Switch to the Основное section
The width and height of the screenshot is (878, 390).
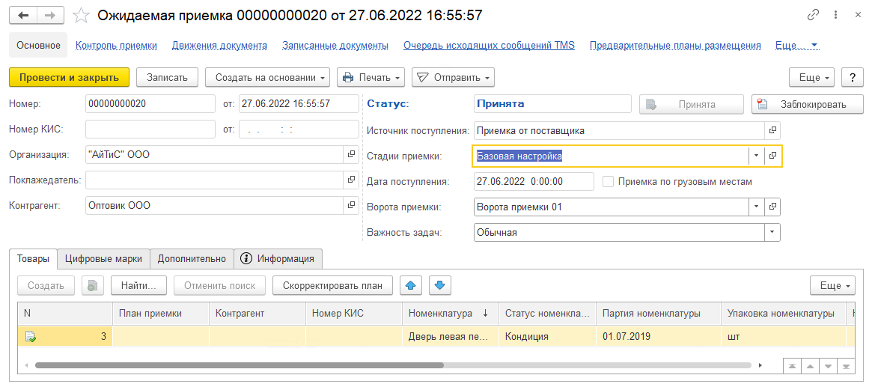39,46
